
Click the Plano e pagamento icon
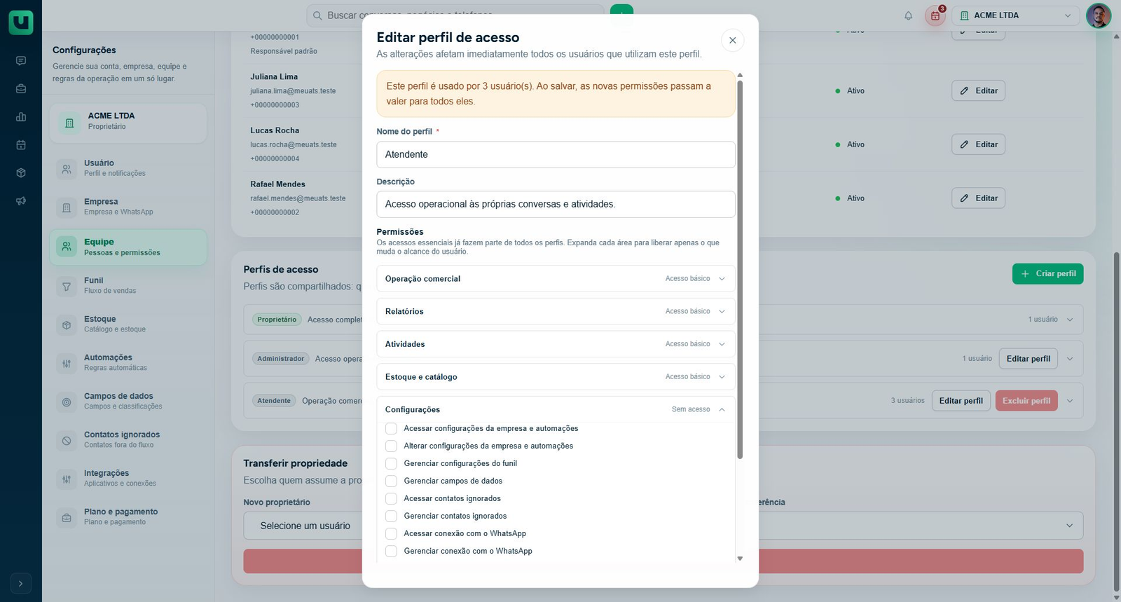click(x=67, y=517)
